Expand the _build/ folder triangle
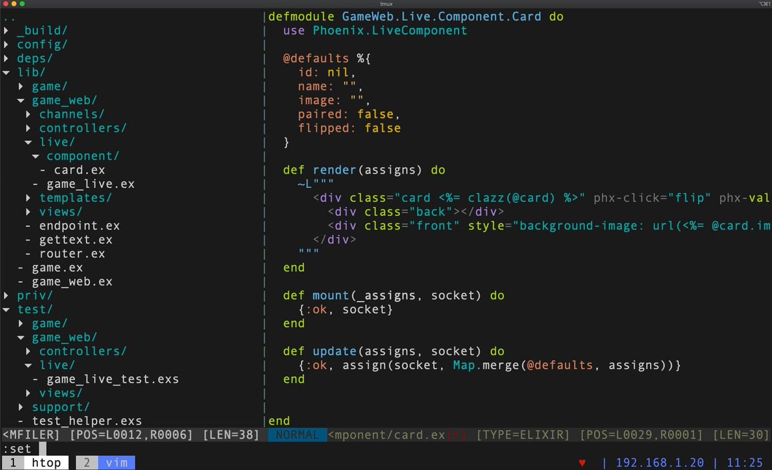 click(6, 31)
